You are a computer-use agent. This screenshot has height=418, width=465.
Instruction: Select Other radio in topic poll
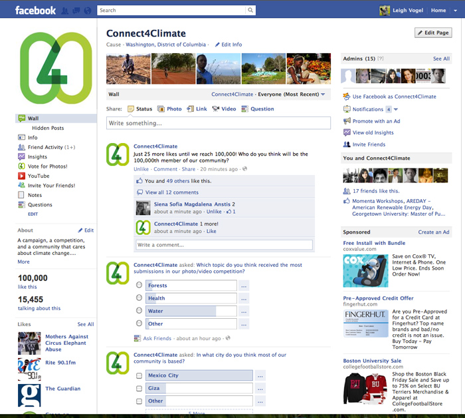[139, 323]
